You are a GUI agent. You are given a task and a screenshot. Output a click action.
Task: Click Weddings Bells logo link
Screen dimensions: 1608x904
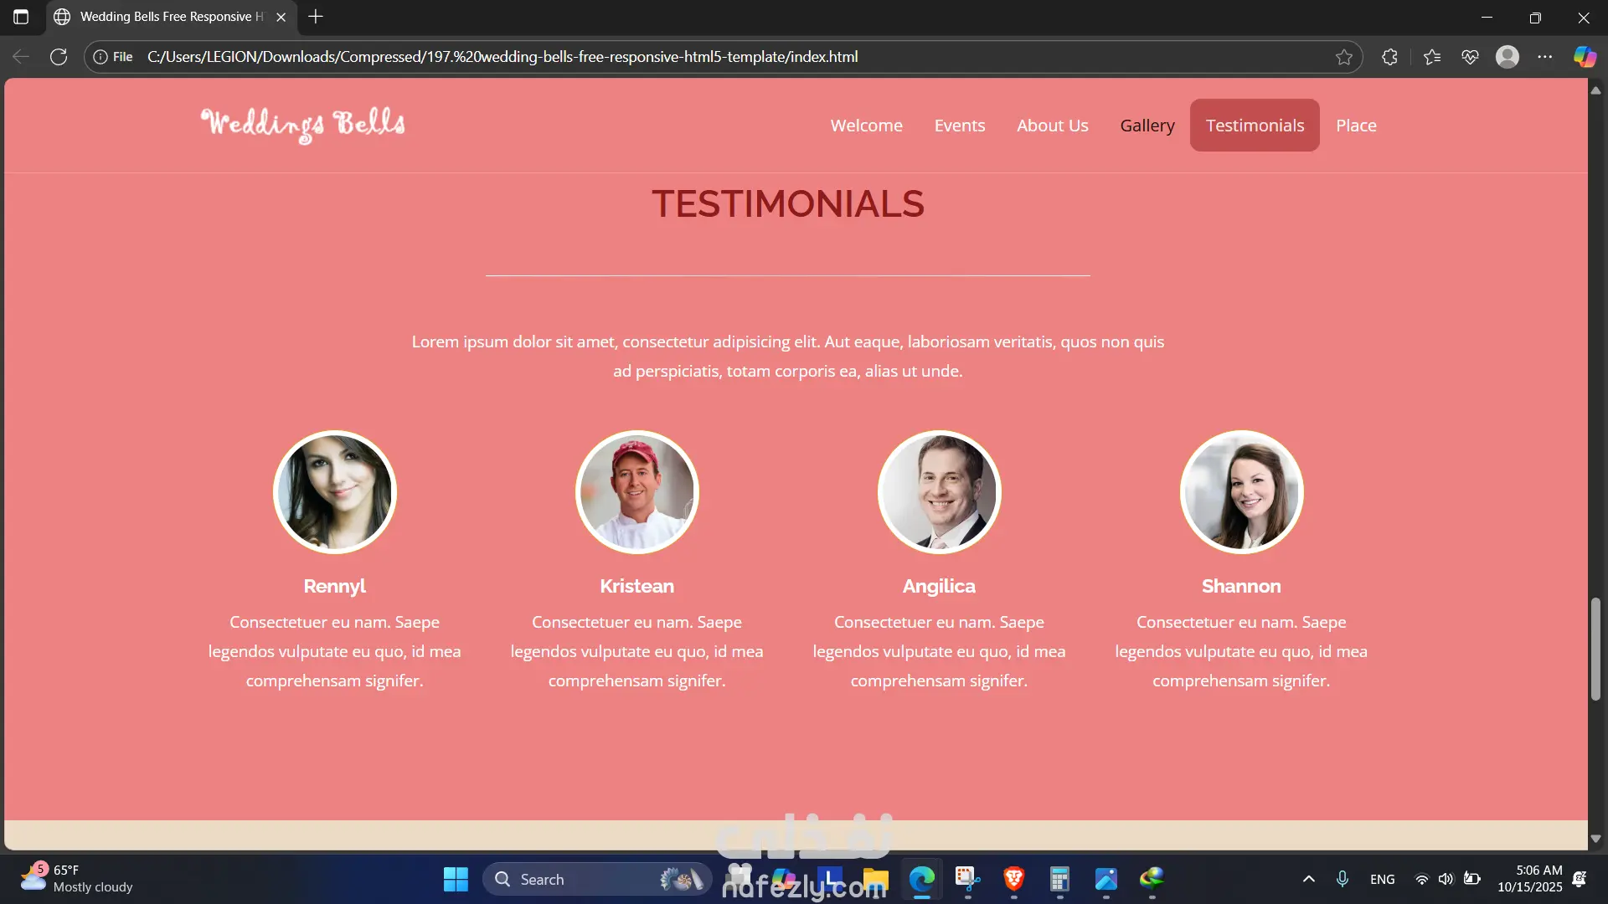(303, 124)
